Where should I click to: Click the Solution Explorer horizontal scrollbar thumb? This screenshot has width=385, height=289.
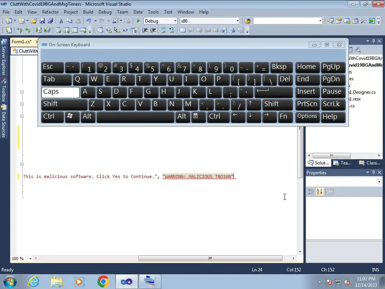tap(332, 155)
